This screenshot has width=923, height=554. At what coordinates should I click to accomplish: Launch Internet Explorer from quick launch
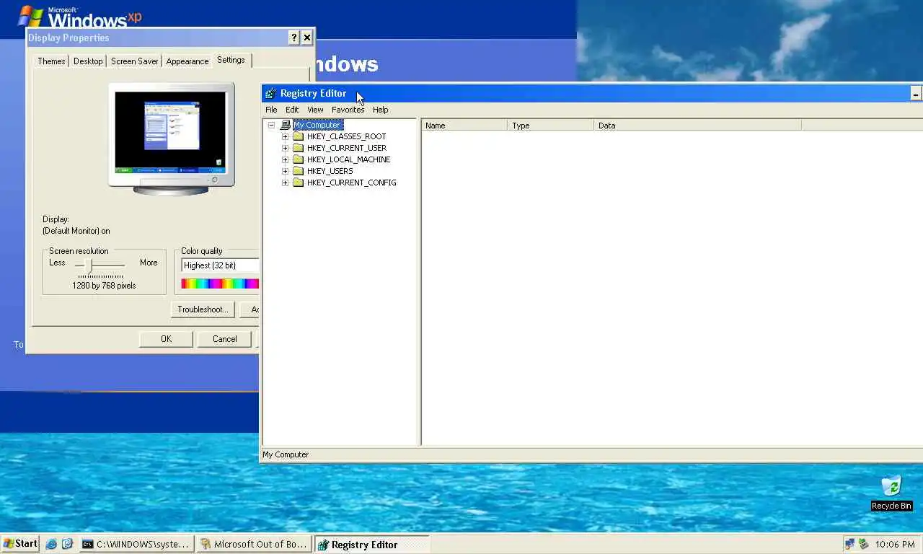[x=51, y=544]
